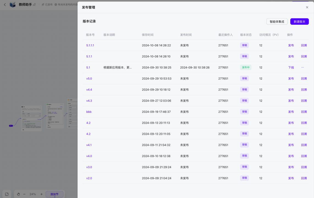Click 回溯 for version v4.3
The image size is (314, 198).
[304, 101]
